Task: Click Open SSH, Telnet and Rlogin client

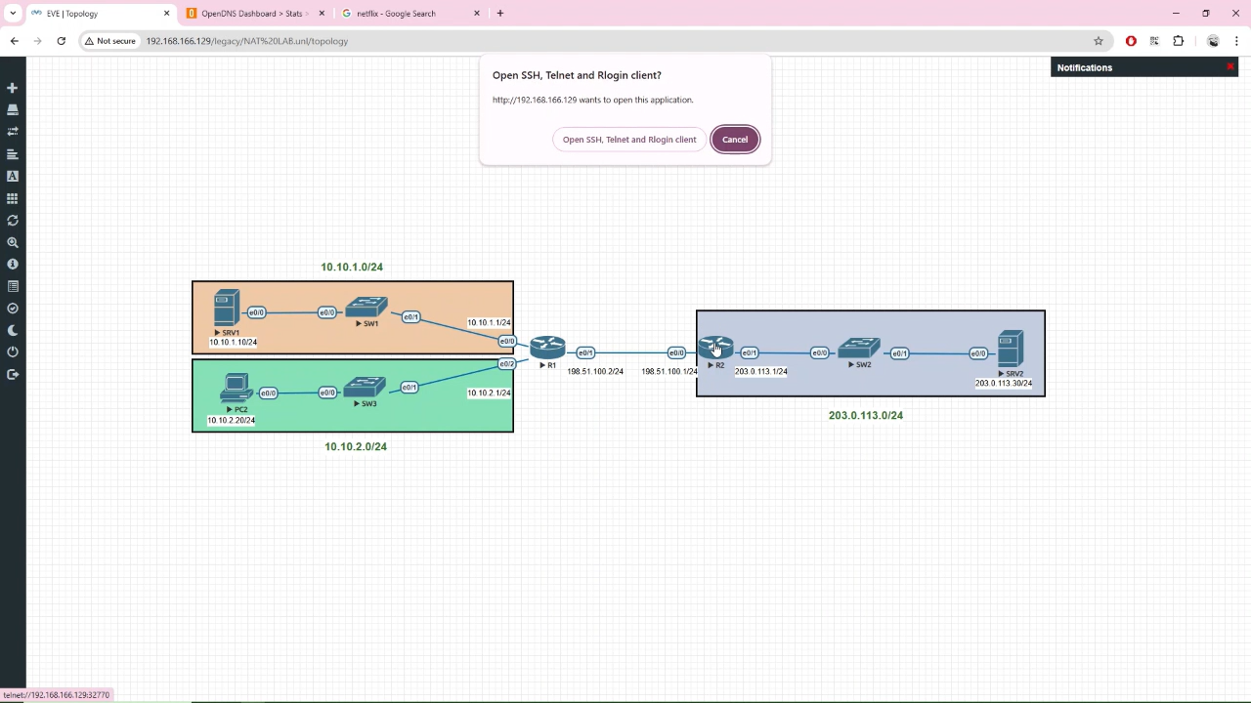Action: click(x=628, y=139)
